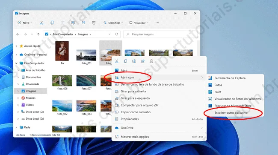Open Área de Trabalho in sidebar
The height and width of the screenshot is (155, 278).
[33, 70]
